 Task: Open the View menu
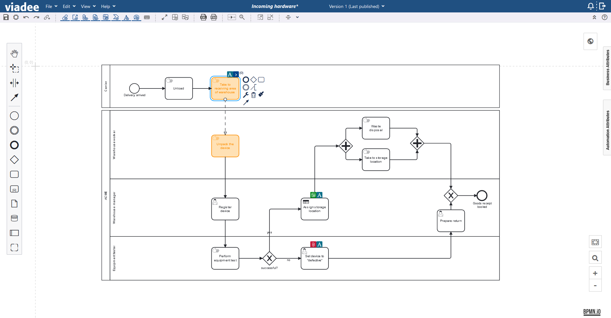click(88, 6)
